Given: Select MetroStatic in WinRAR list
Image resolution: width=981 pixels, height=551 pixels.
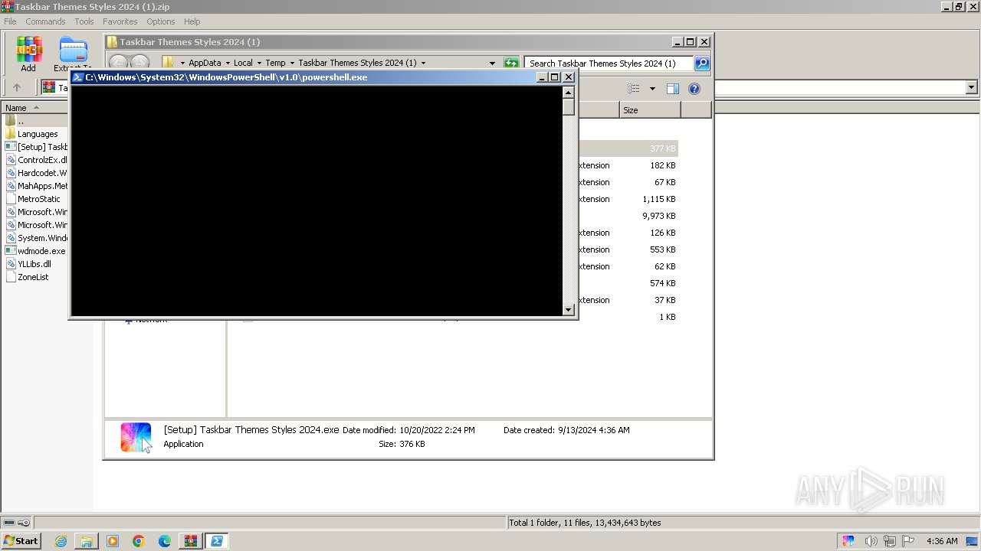Looking at the screenshot, I should point(34,199).
